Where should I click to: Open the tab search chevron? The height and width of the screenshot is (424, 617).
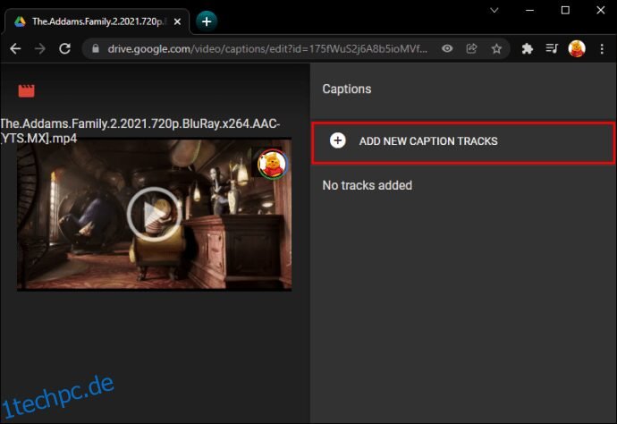click(x=494, y=10)
